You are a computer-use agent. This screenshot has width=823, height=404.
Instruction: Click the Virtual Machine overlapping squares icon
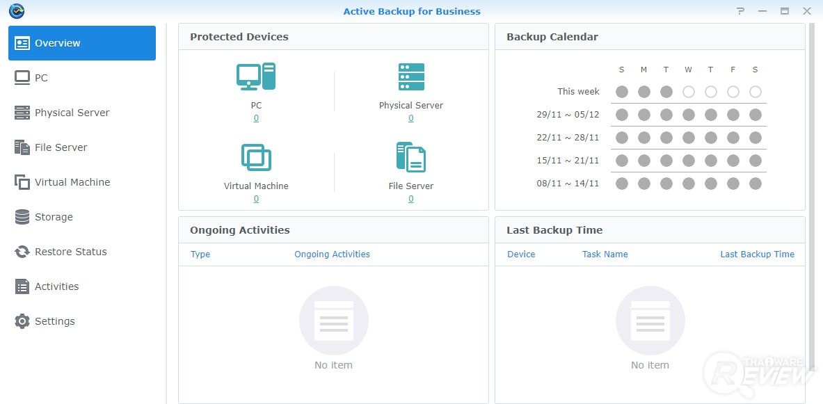pyautogui.click(x=256, y=157)
